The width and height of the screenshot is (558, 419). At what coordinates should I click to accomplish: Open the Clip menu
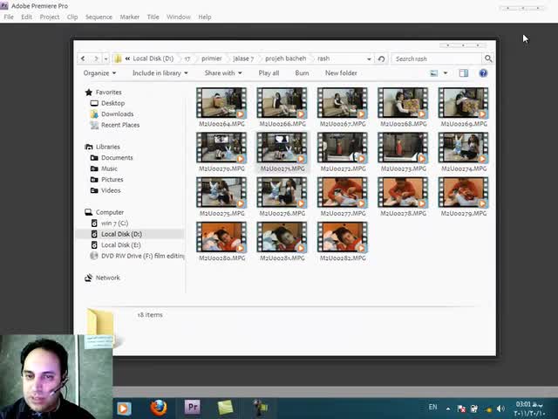pos(72,17)
